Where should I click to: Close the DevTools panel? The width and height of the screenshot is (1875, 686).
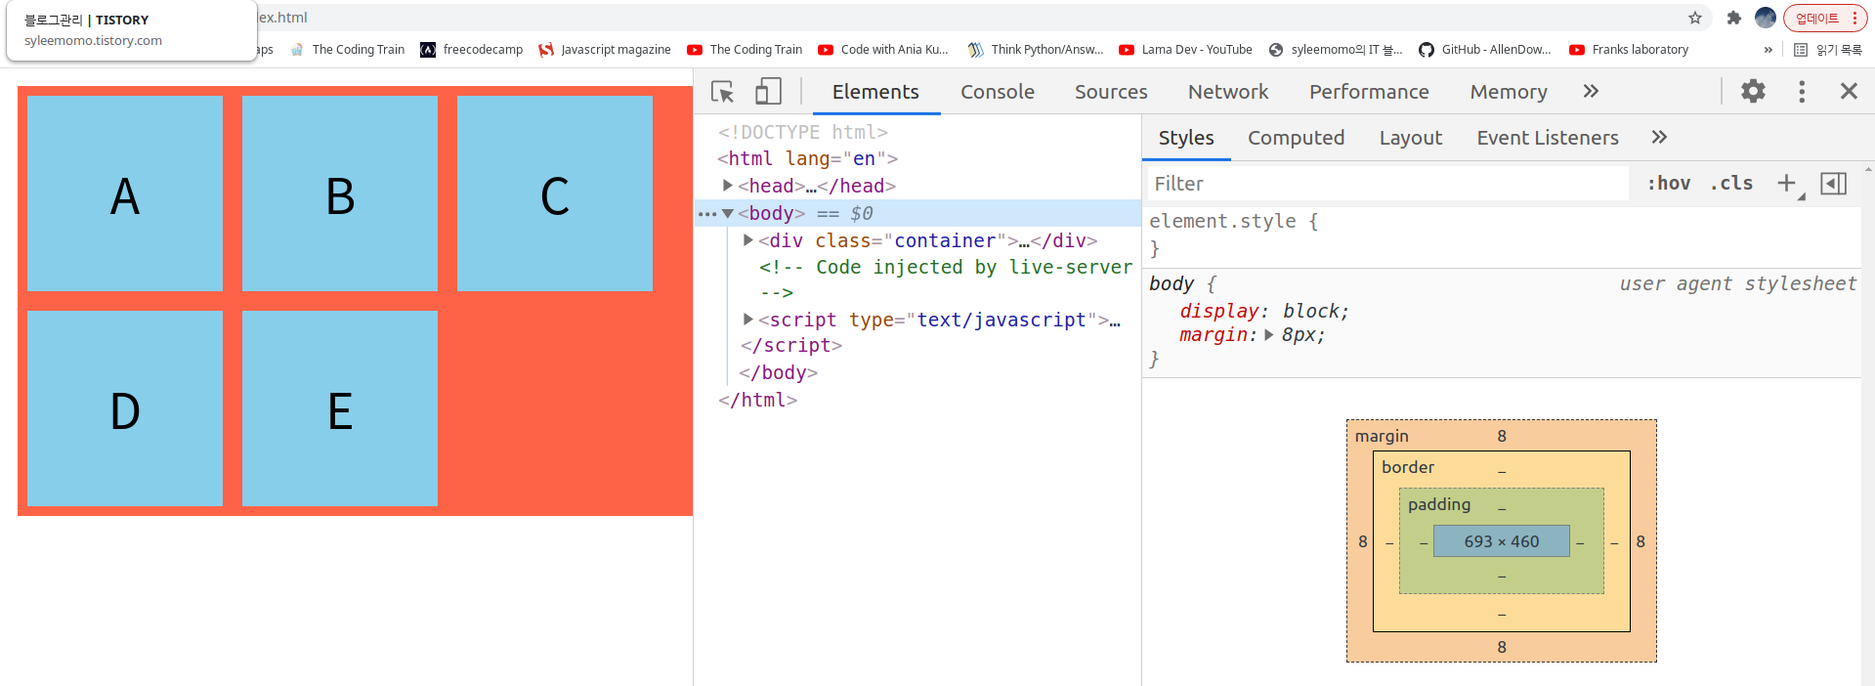pos(1849,91)
